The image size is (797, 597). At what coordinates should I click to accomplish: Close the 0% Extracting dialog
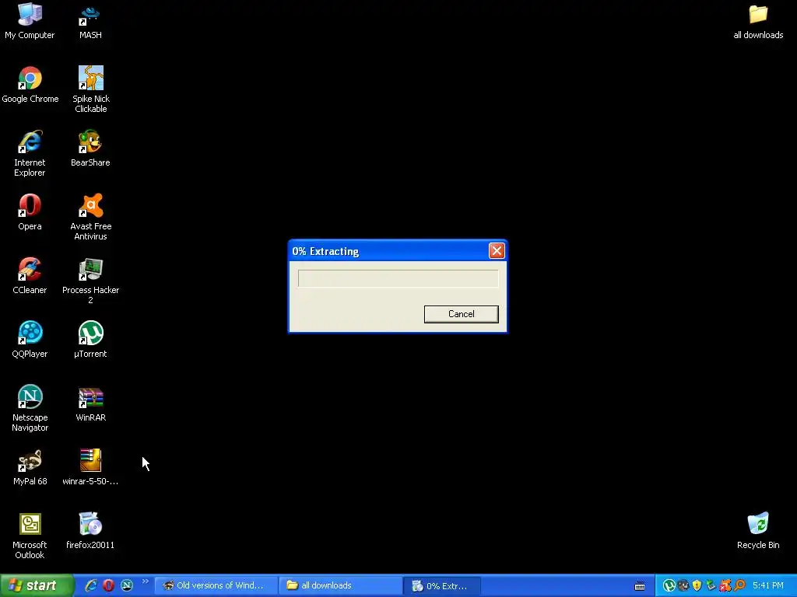497,251
